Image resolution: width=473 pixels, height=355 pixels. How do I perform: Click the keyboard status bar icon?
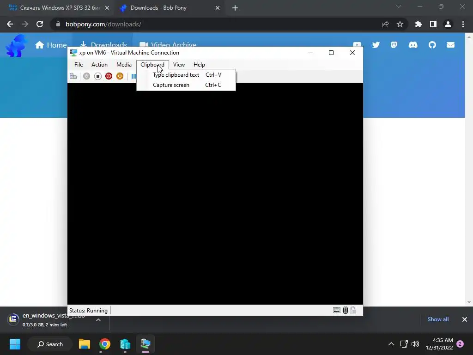(337, 310)
